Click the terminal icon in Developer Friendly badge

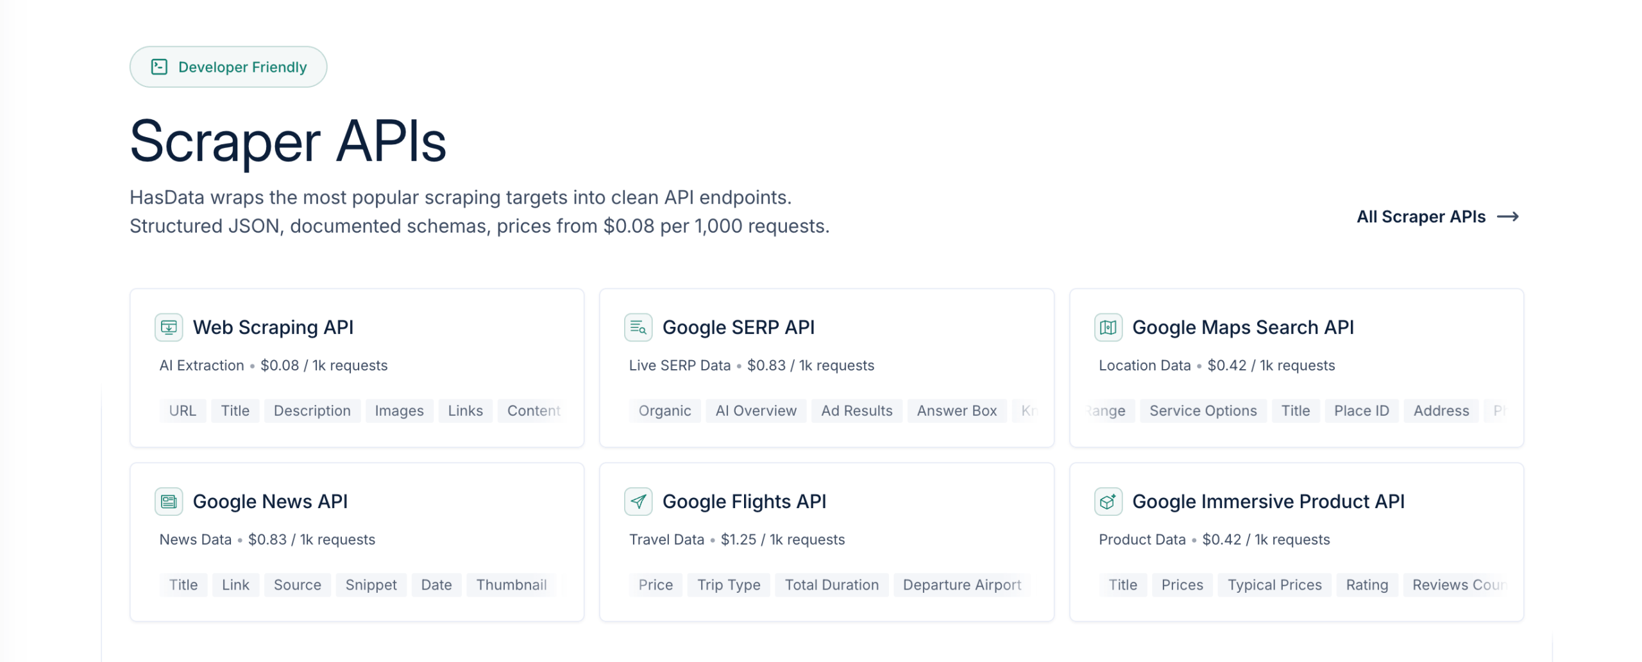point(159,67)
